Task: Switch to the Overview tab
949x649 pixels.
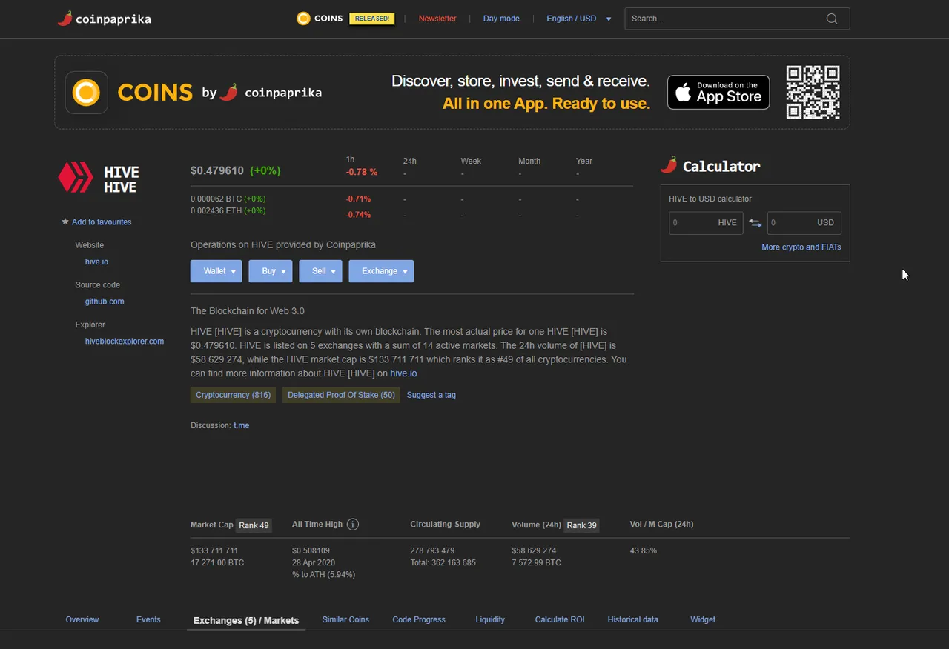Action: point(82,619)
